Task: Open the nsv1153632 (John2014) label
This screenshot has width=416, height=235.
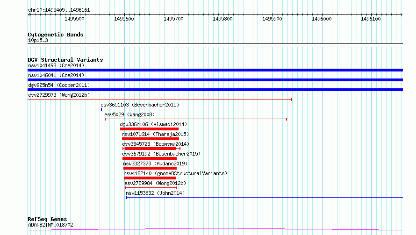Action: pyautogui.click(x=155, y=193)
